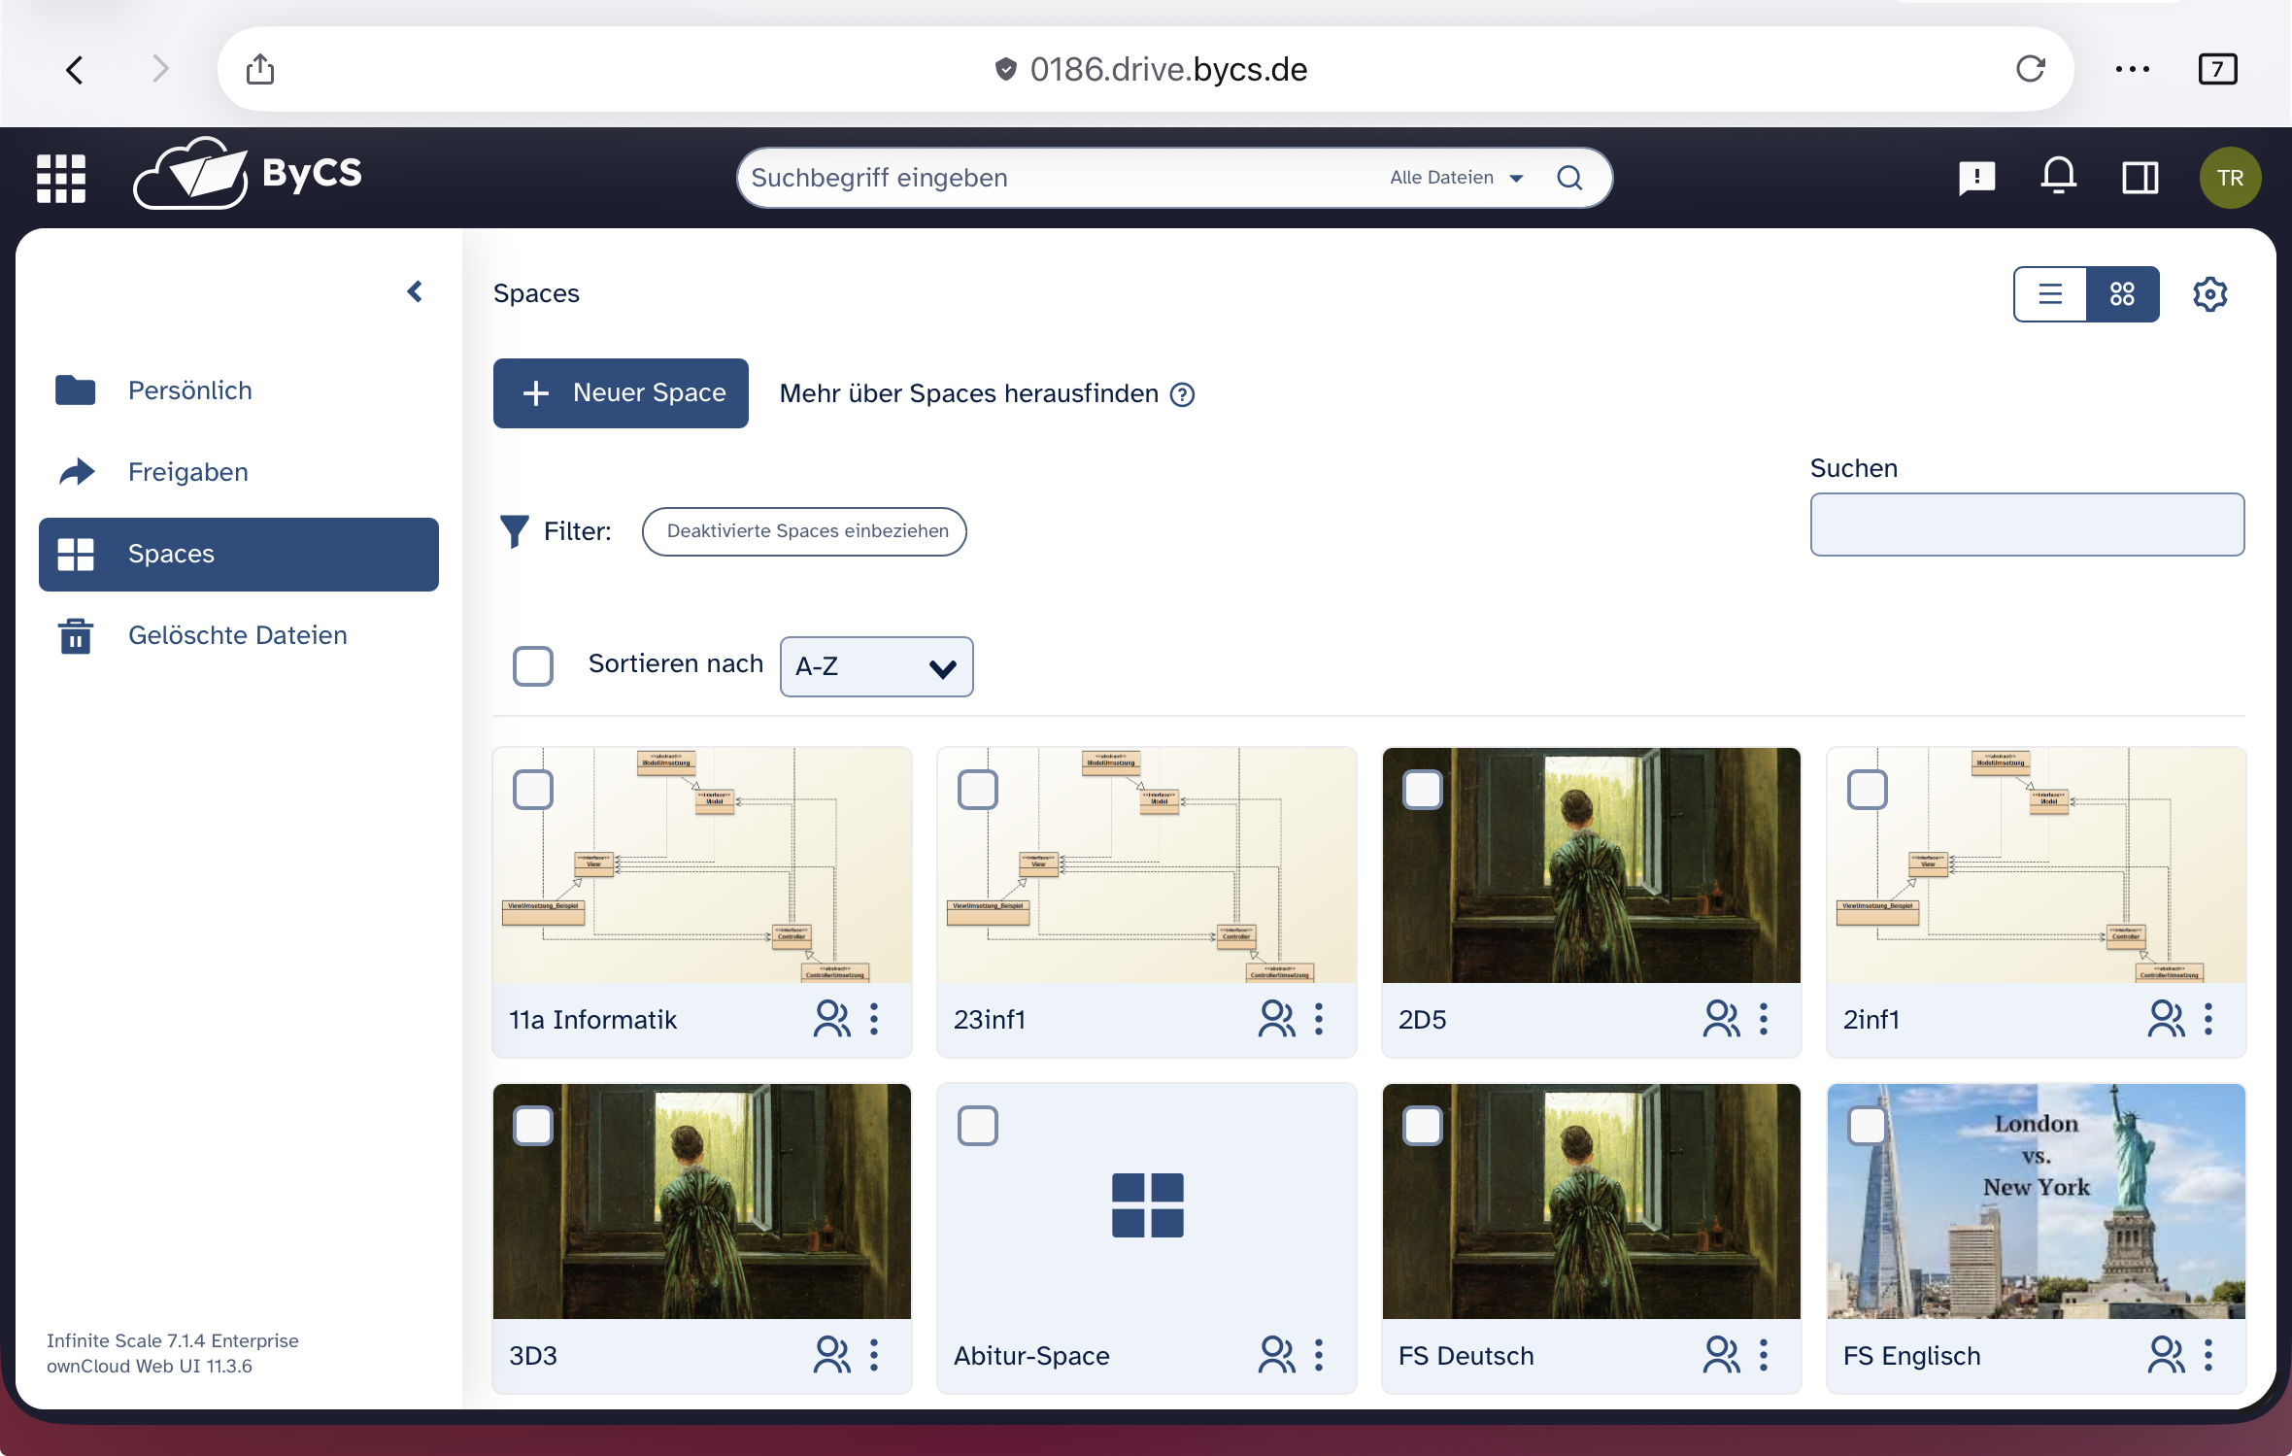
Task: Share the page from browser toolbar
Action: [260, 69]
